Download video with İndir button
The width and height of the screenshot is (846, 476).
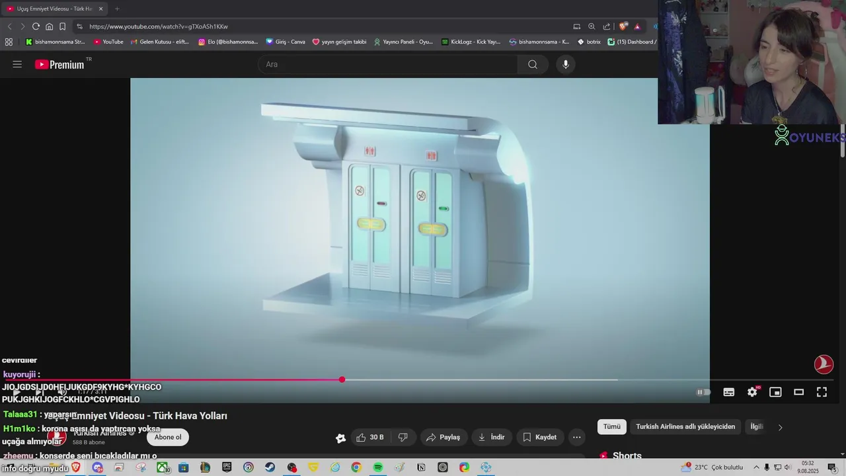point(491,437)
